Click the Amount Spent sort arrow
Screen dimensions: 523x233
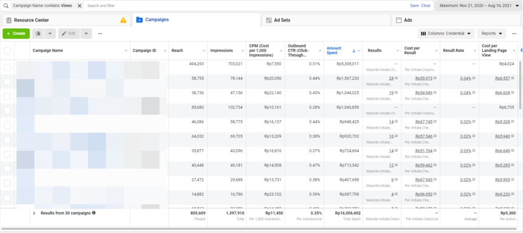(353, 51)
